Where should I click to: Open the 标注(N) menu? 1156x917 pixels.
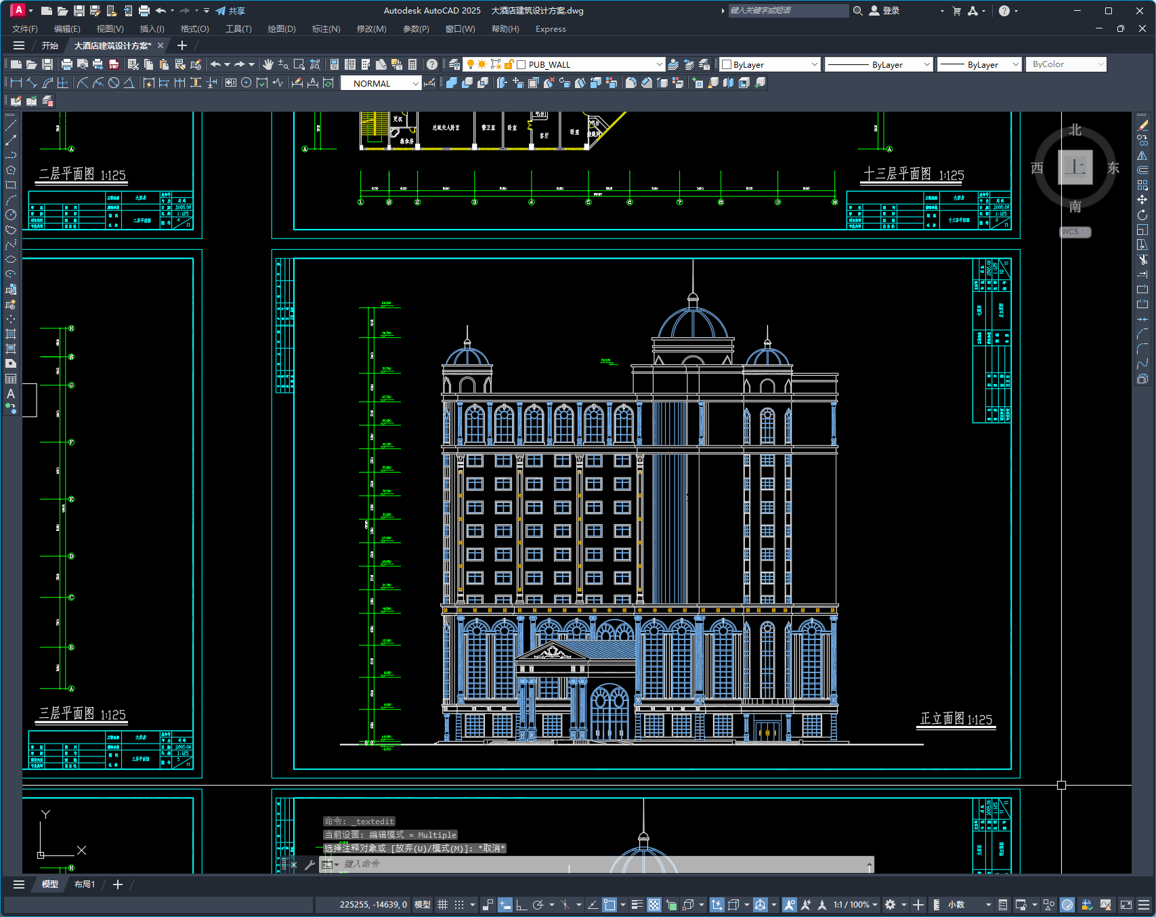click(x=326, y=29)
